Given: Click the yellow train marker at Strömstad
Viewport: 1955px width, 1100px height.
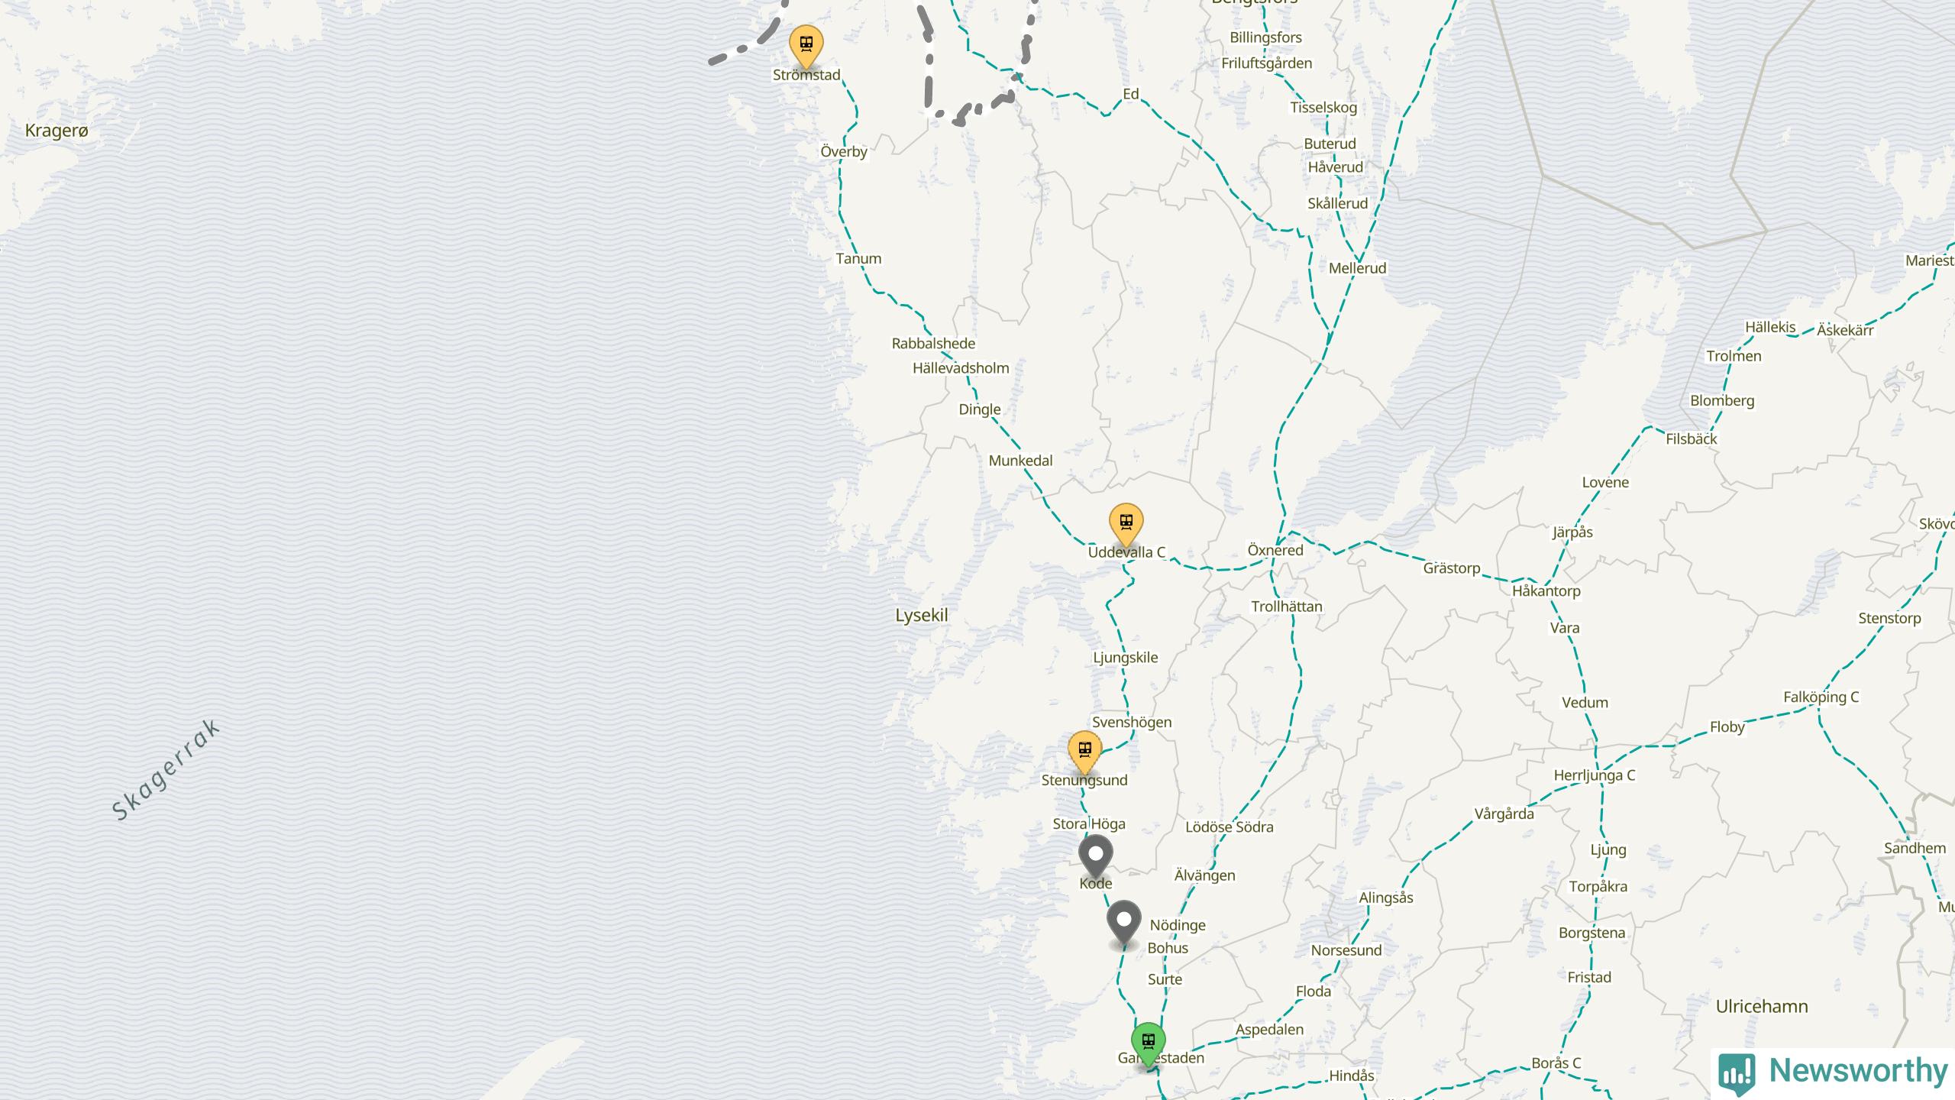Looking at the screenshot, I should [806, 46].
